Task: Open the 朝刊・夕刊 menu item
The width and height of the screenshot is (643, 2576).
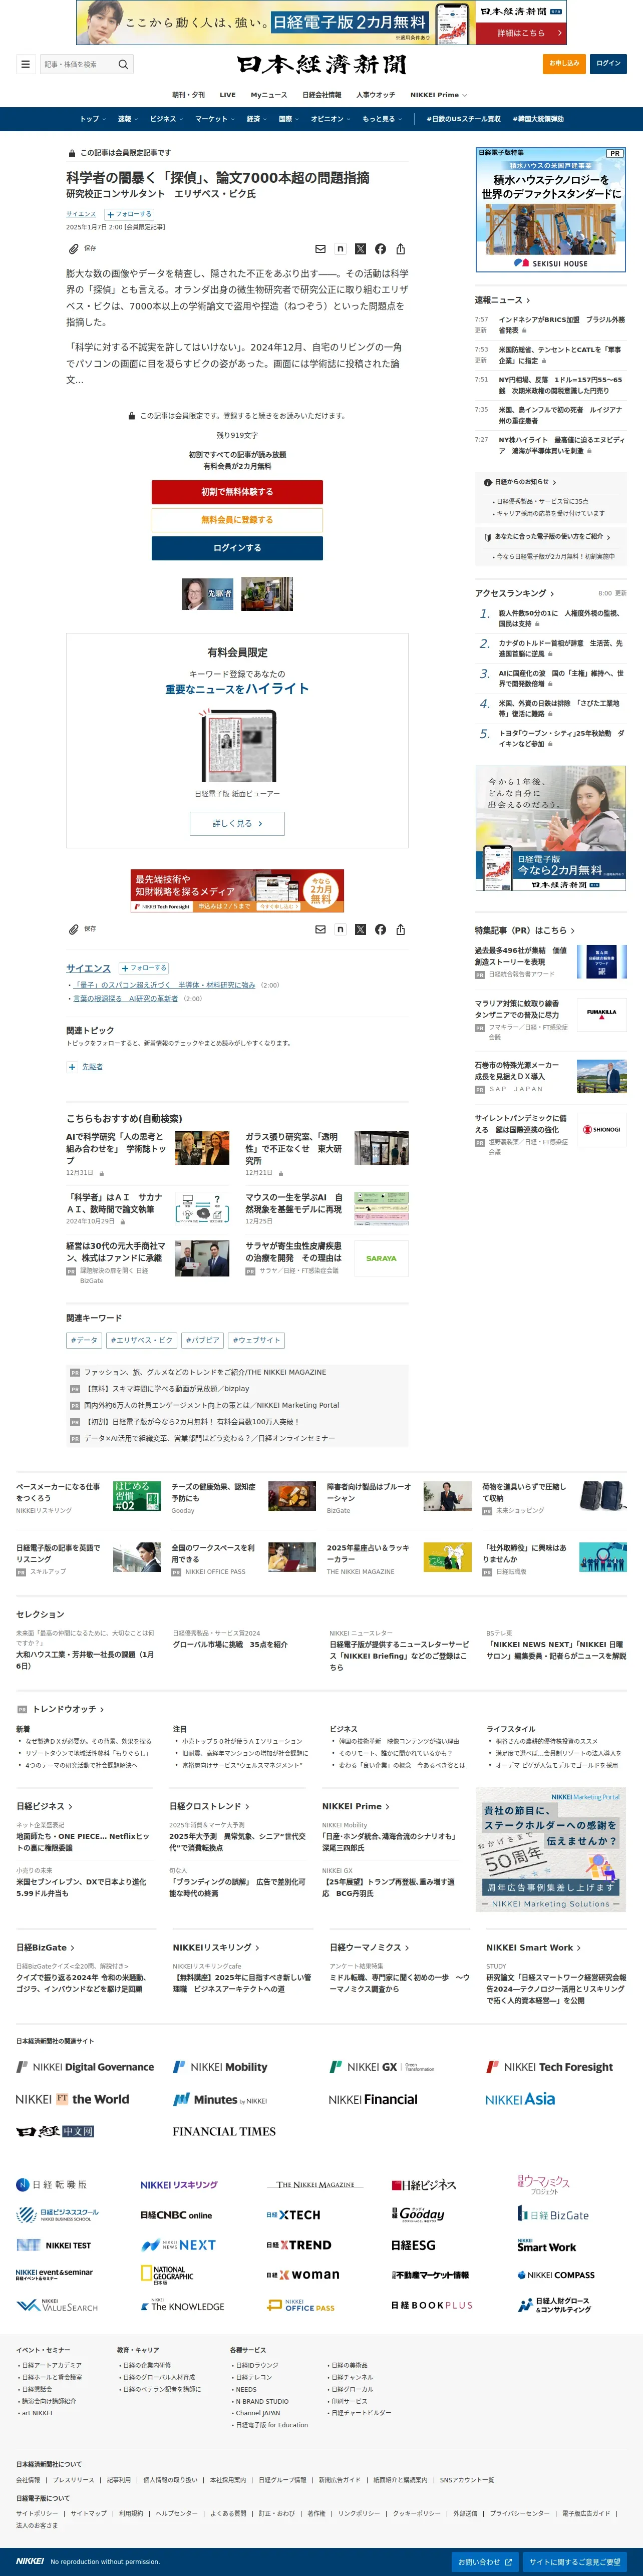Action: [188, 95]
